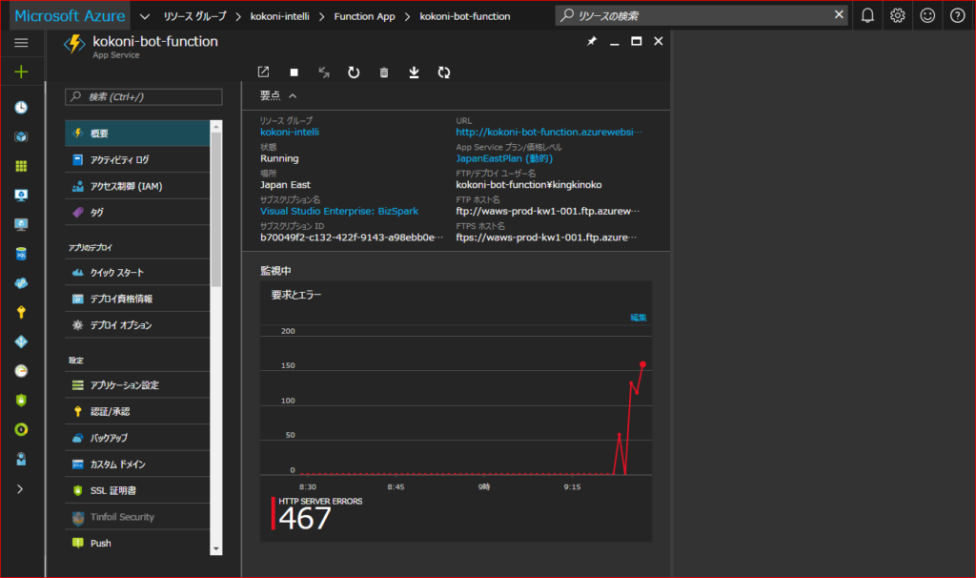Screen dimensions: 976x578
Task: Stop the function app with stop icon
Action: pyautogui.click(x=294, y=72)
